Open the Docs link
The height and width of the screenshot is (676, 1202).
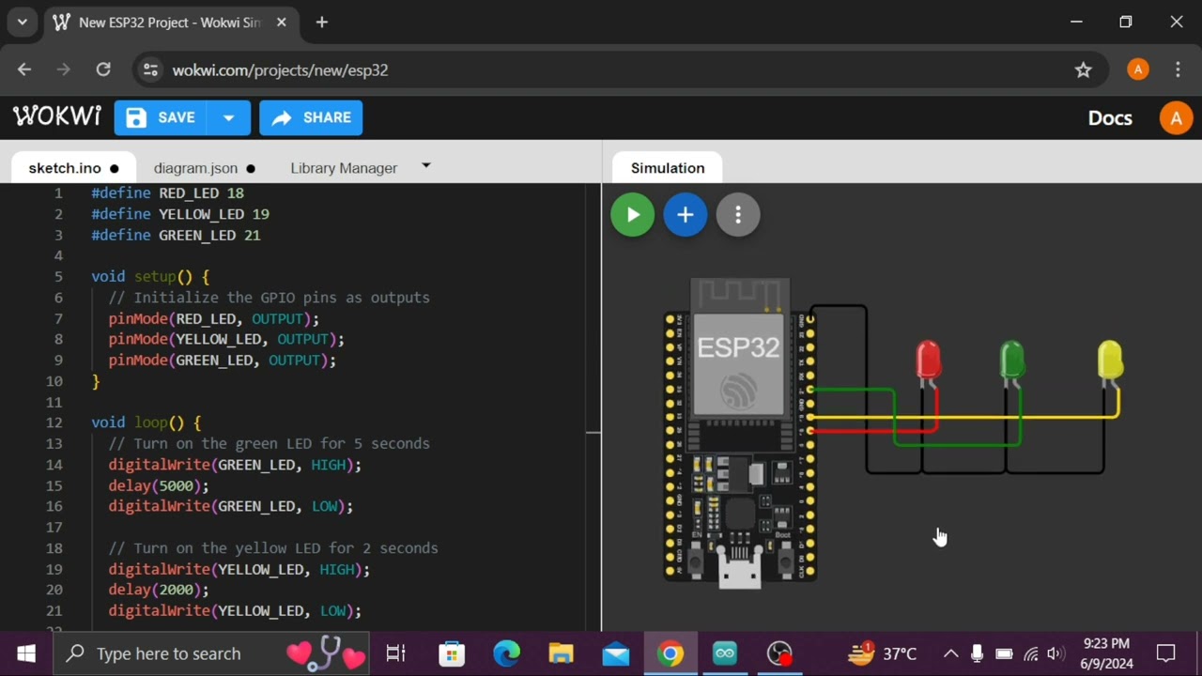point(1110,117)
